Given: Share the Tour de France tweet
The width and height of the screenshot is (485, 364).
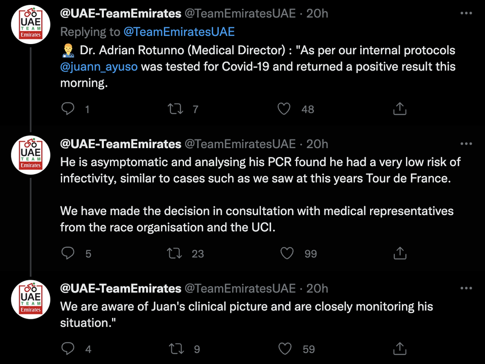Looking at the screenshot, I should pos(400,253).
